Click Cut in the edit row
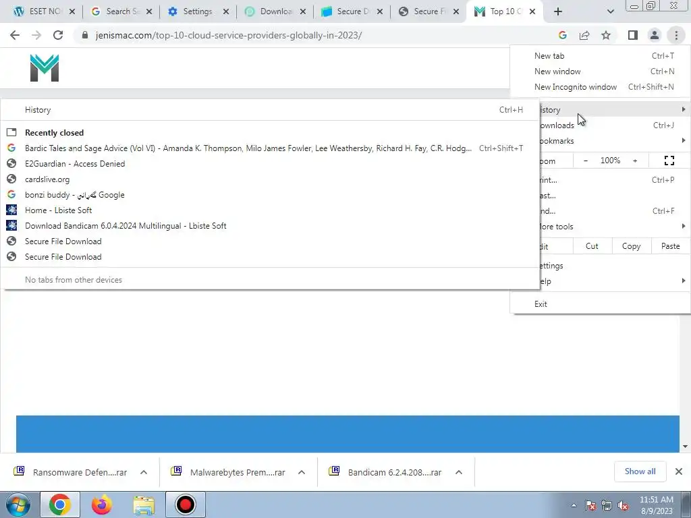Viewport: 691px width, 518px height. (592, 246)
